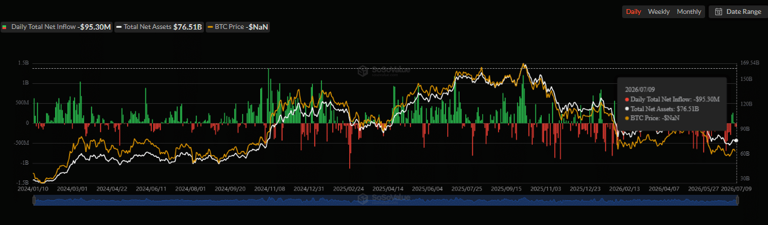
Task: Click the 500M left axis label
Action: click(x=22, y=103)
